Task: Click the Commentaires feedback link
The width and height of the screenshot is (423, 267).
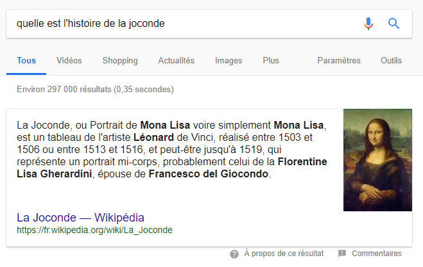Action: pos(377,254)
